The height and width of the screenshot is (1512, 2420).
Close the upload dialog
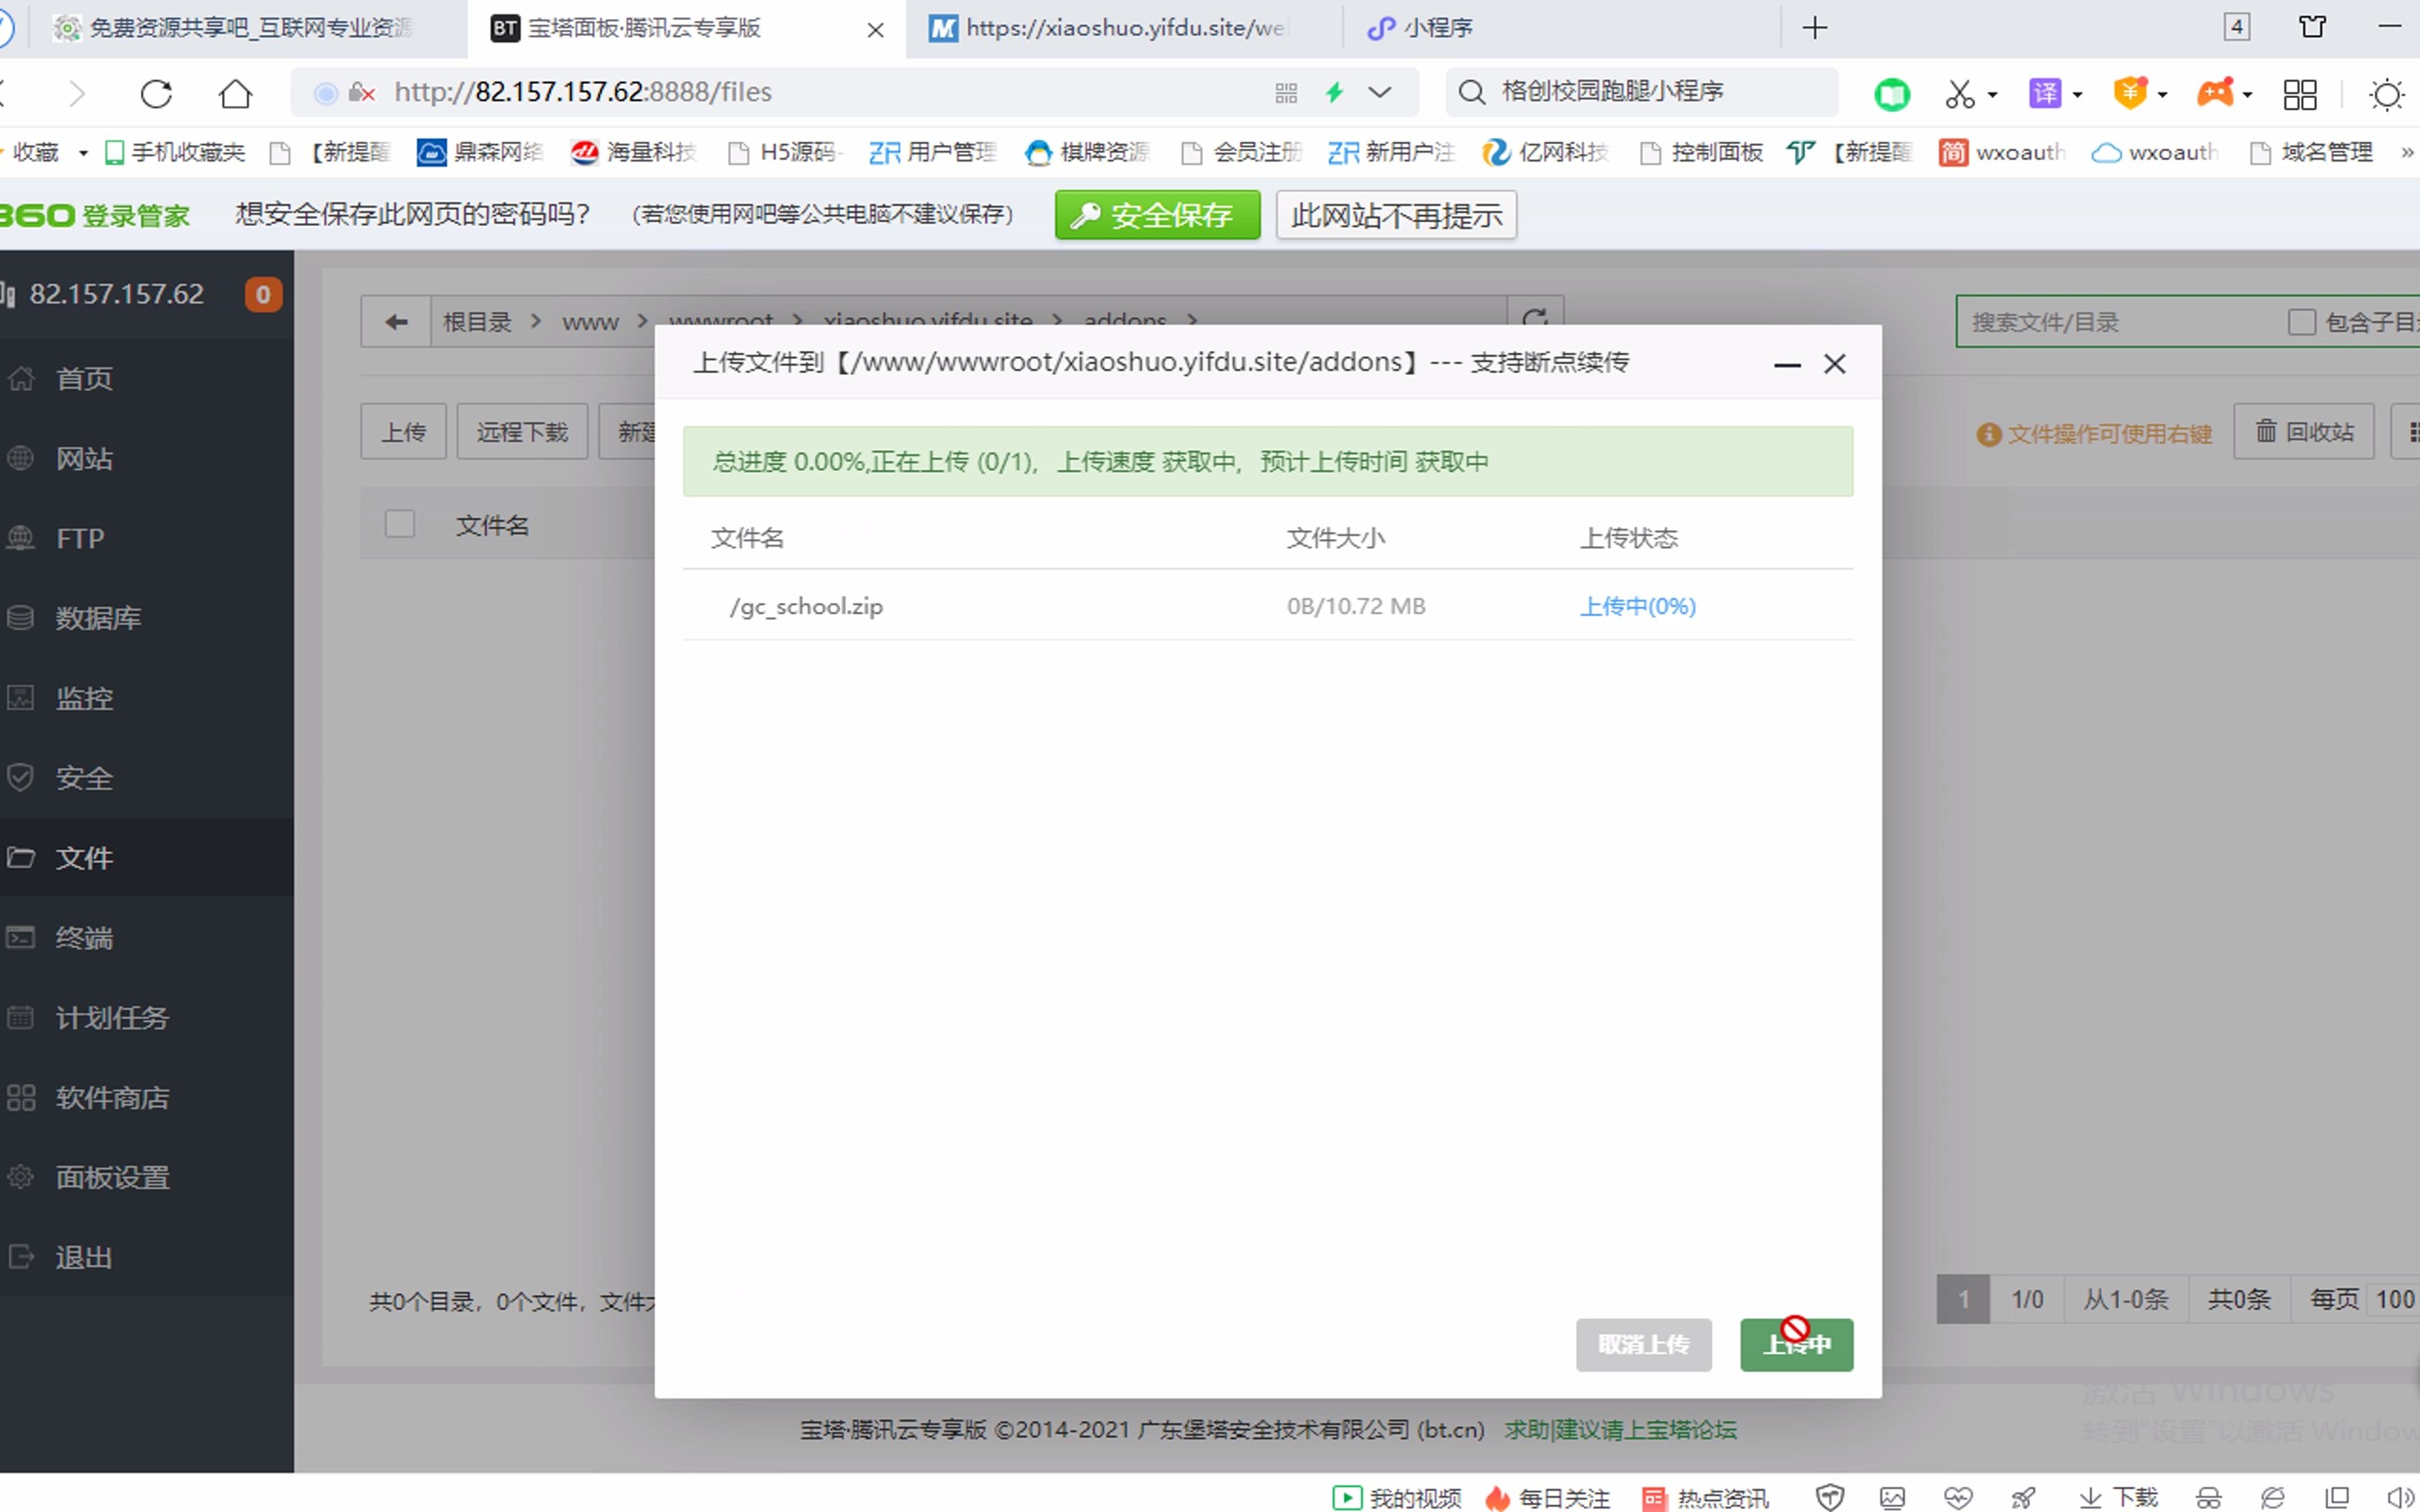pyautogui.click(x=1834, y=364)
